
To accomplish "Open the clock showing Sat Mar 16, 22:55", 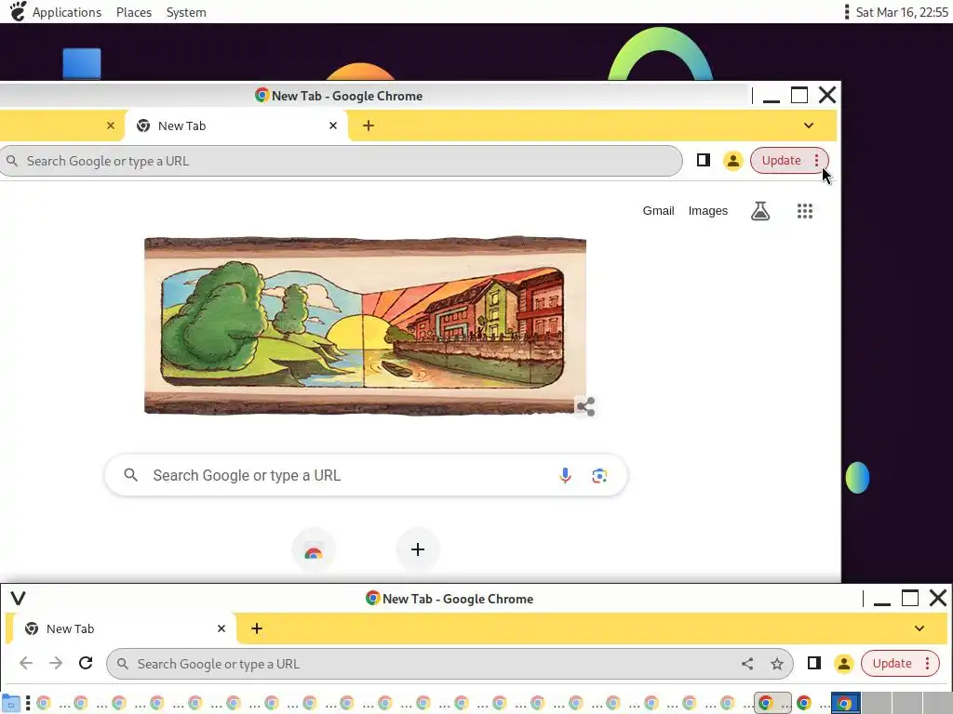I will 901,12.
